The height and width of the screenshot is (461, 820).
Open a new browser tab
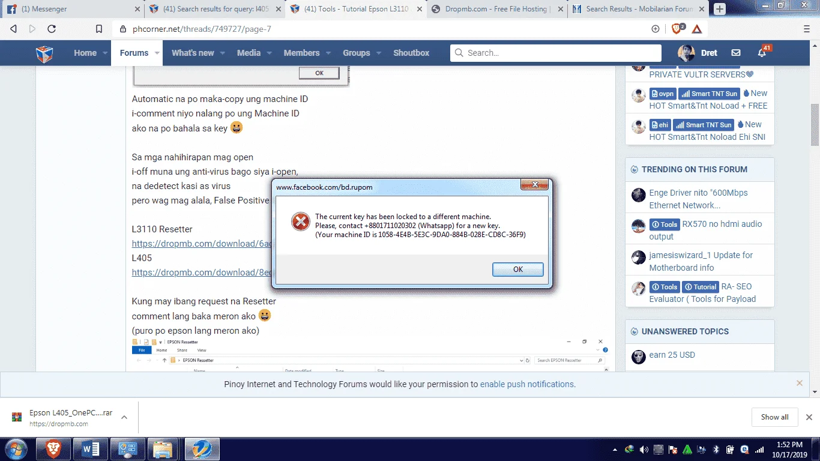(x=720, y=9)
